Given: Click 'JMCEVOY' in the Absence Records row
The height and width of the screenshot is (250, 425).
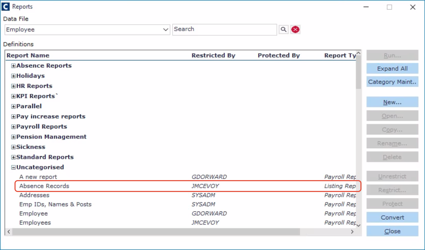Looking at the screenshot, I should tap(205, 186).
